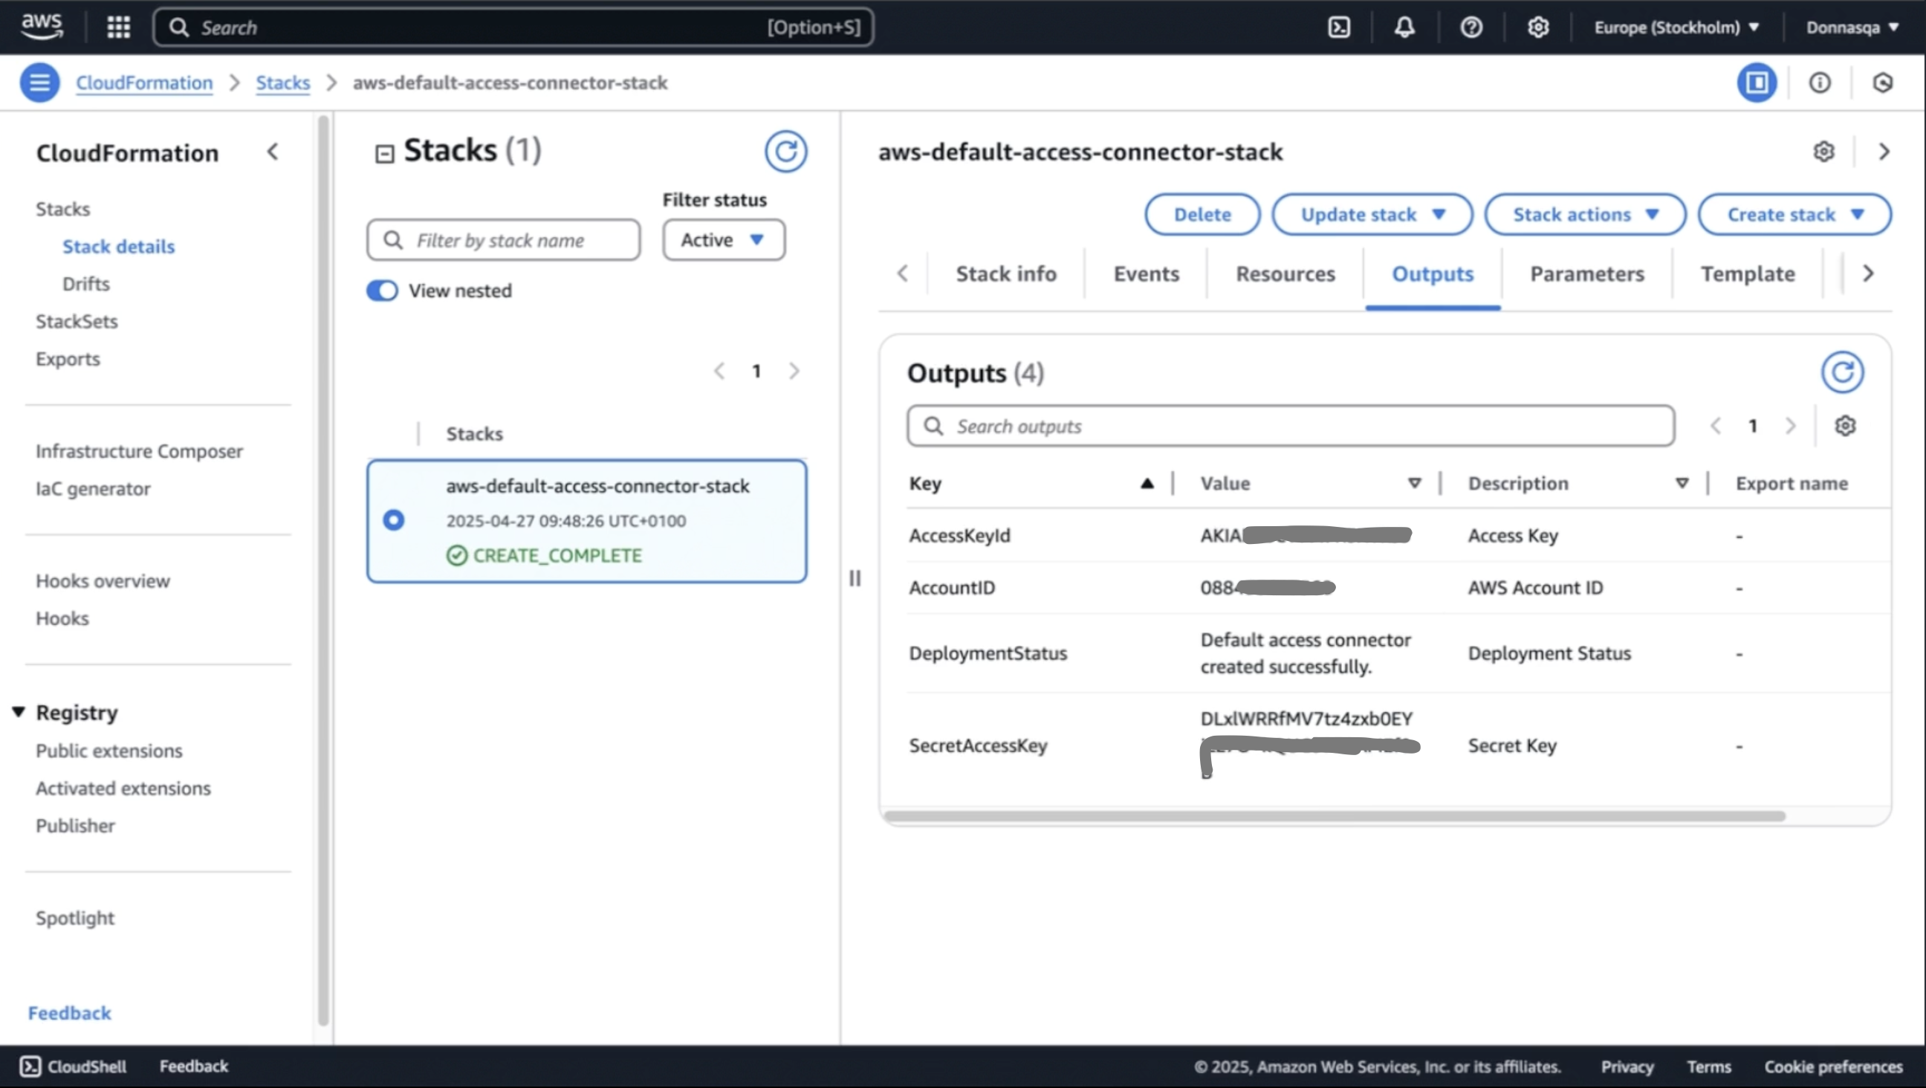Click the Delete stack button
This screenshot has height=1088, width=1926.
(x=1202, y=215)
